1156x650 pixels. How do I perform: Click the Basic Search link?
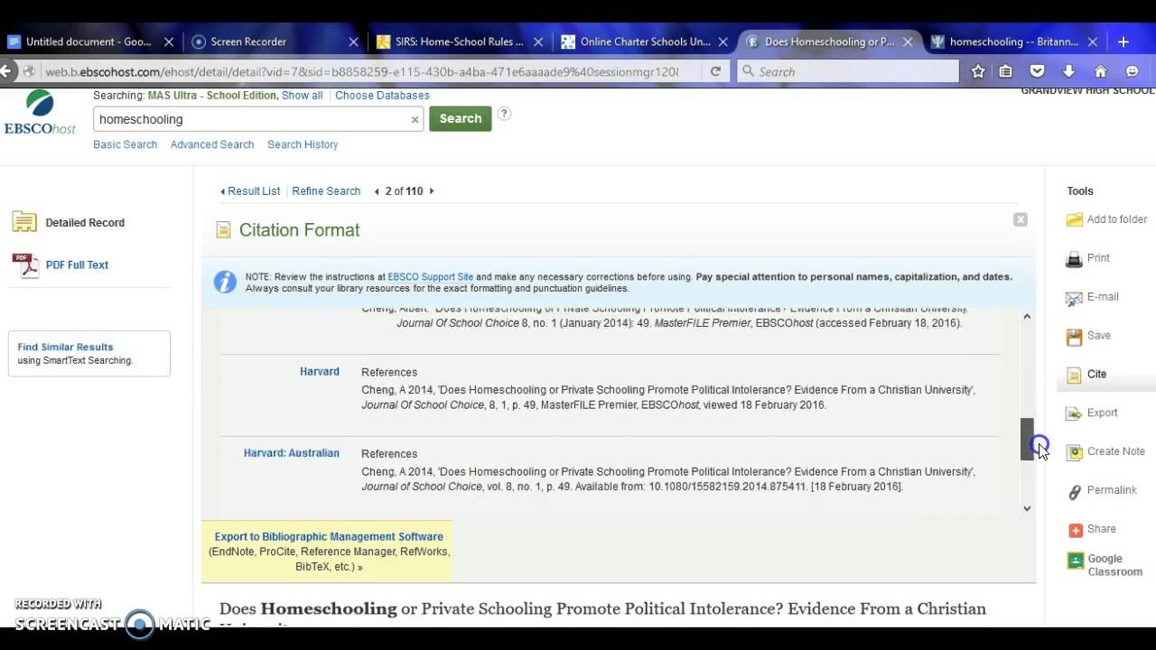click(x=125, y=144)
